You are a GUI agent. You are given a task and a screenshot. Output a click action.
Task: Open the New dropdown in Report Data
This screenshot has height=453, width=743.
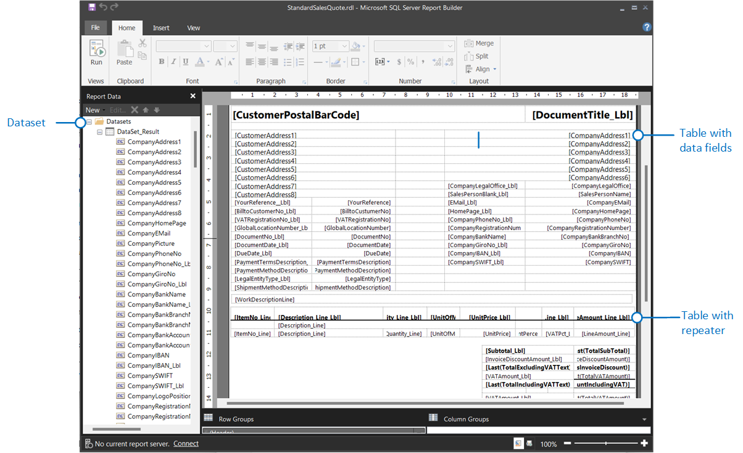click(94, 109)
